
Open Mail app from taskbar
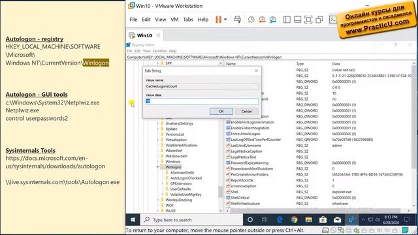tap(337, 220)
